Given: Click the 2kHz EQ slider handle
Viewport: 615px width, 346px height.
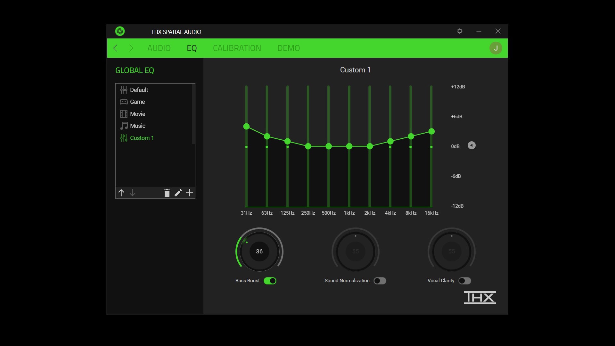Looking at the screenshot, I should pos(370,146).
